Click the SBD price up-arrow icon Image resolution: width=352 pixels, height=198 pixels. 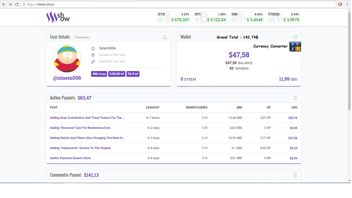(x=233, y=20)
